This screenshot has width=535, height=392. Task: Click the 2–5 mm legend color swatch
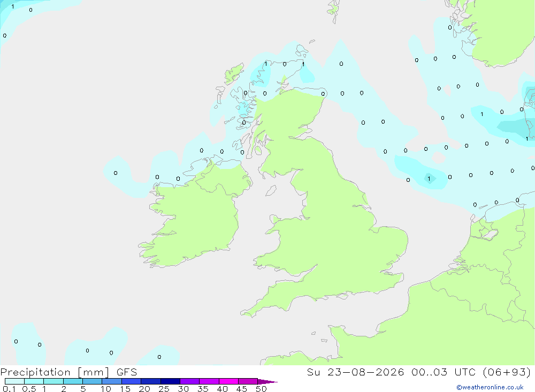[73, 381]
